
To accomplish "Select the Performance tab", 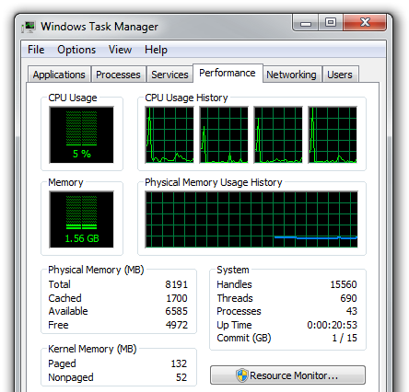I will pos(228,73).
